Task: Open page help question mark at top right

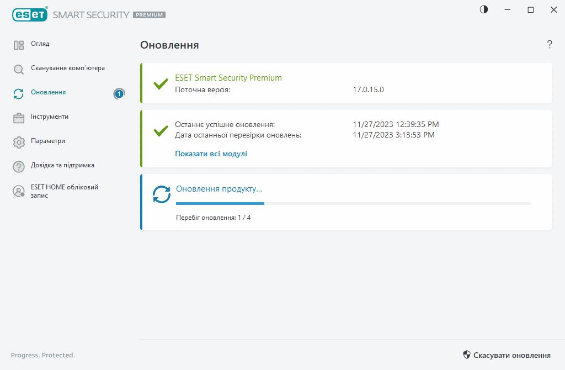Action: tap(550, 45)
